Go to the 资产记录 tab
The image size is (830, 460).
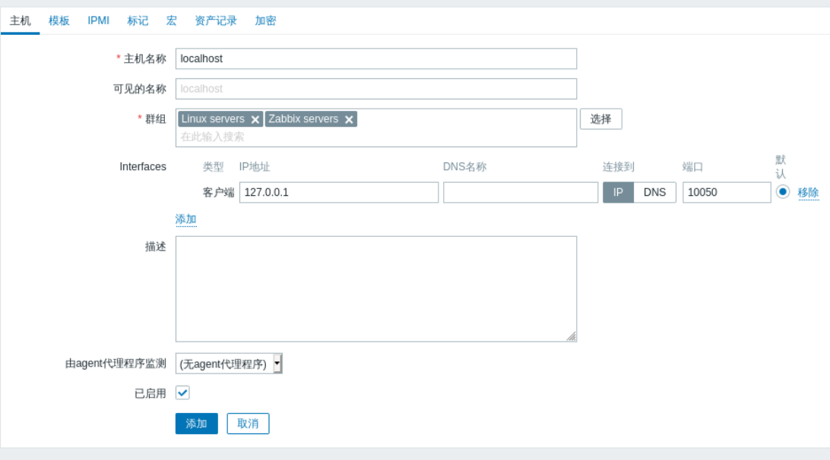click(215, 20)
